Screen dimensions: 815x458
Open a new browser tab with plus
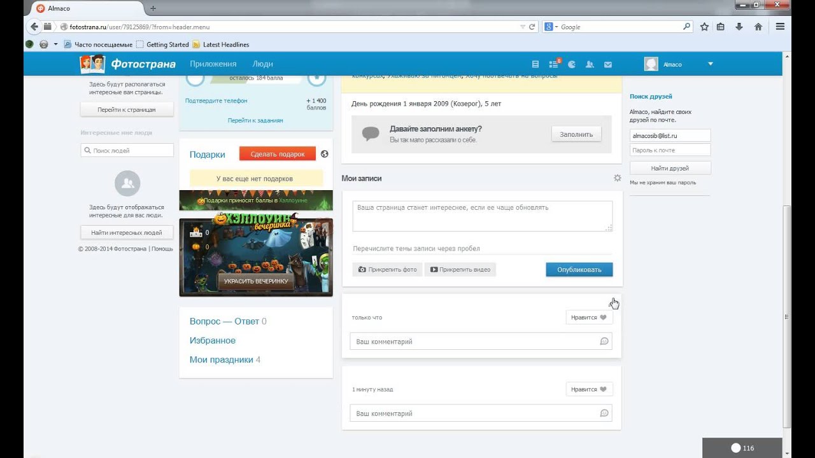pyautogui.click(x=153, y=8)
